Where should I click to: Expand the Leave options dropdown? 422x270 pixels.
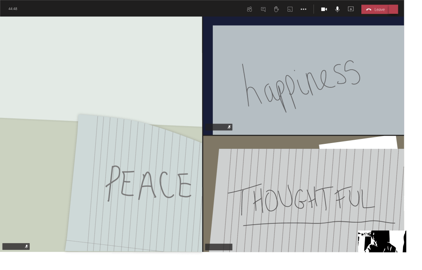(x=394, y=9)
